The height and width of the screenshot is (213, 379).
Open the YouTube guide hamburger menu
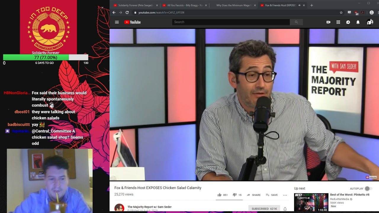tap(117, 22)
